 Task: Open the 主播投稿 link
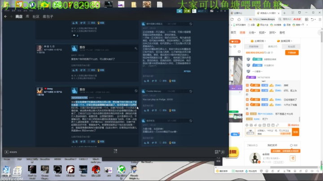click(x=258, y=41)
